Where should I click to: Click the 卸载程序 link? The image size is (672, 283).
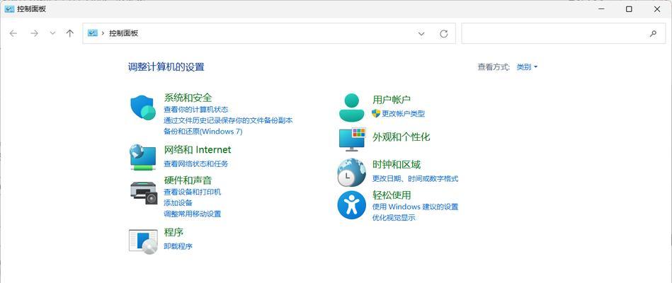pyautogui.click(x=178, y=246)
